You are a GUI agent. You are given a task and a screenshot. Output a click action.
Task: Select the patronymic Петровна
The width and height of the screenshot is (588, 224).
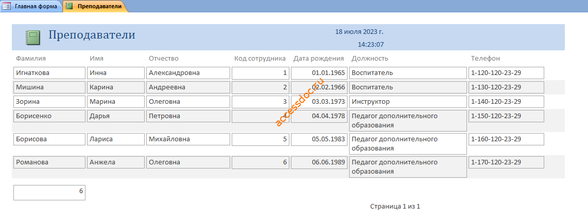click(x=188, y=116)
